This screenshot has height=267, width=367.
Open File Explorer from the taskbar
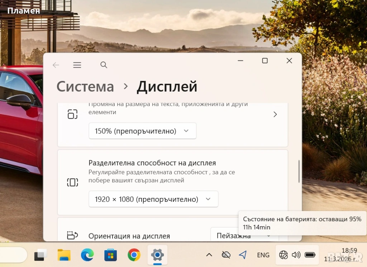pyautogui.click(x=64, y=255)
